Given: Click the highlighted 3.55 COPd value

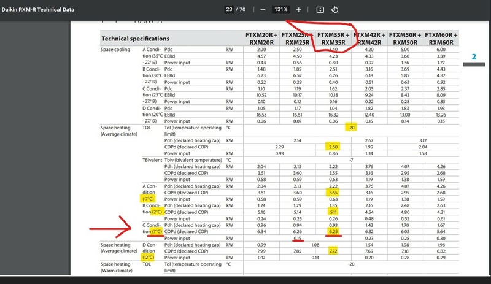Looking at the screenshot, I should [x=333, y=193].
